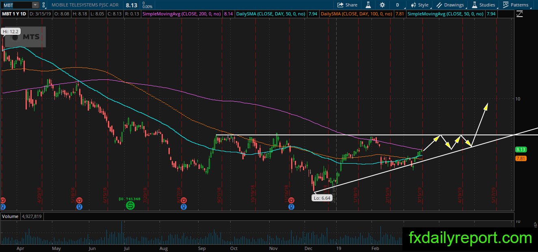
Task: Click the Studies flask icon
Action: (474, 5)
